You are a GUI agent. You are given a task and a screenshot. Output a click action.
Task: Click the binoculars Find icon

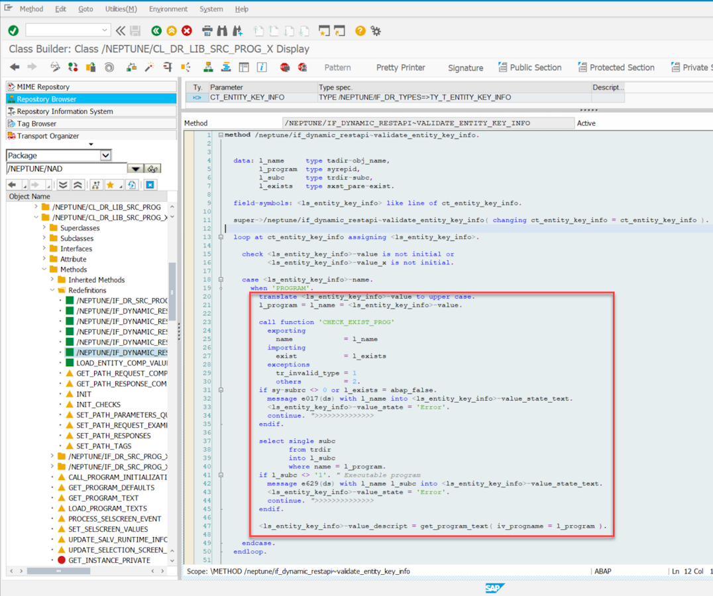click(x=222, y=30)
